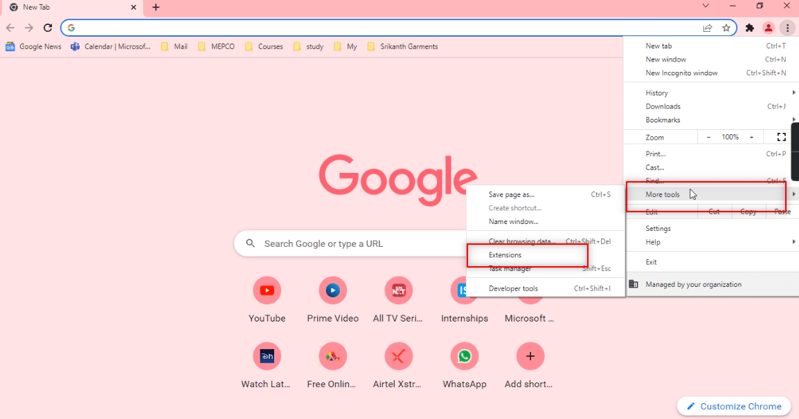The height and width of the screenshot is (419, 799).
Task: Bookmark this tab with the star icon
Action: coord(726,28)
